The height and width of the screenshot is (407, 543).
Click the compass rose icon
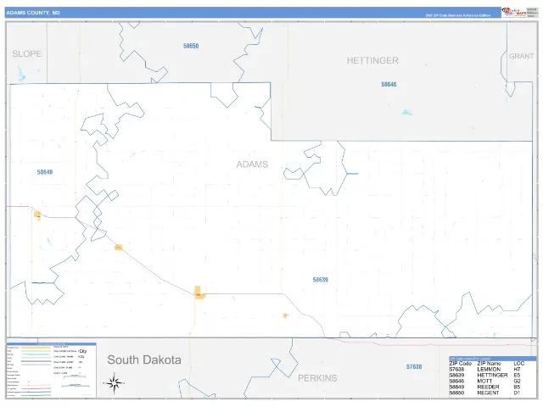click(114, 383)
